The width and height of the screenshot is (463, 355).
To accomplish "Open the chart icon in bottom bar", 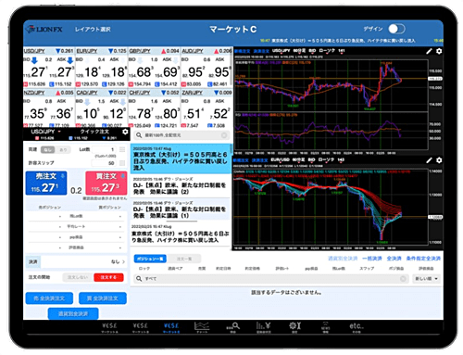I will [x=202, y=327].
